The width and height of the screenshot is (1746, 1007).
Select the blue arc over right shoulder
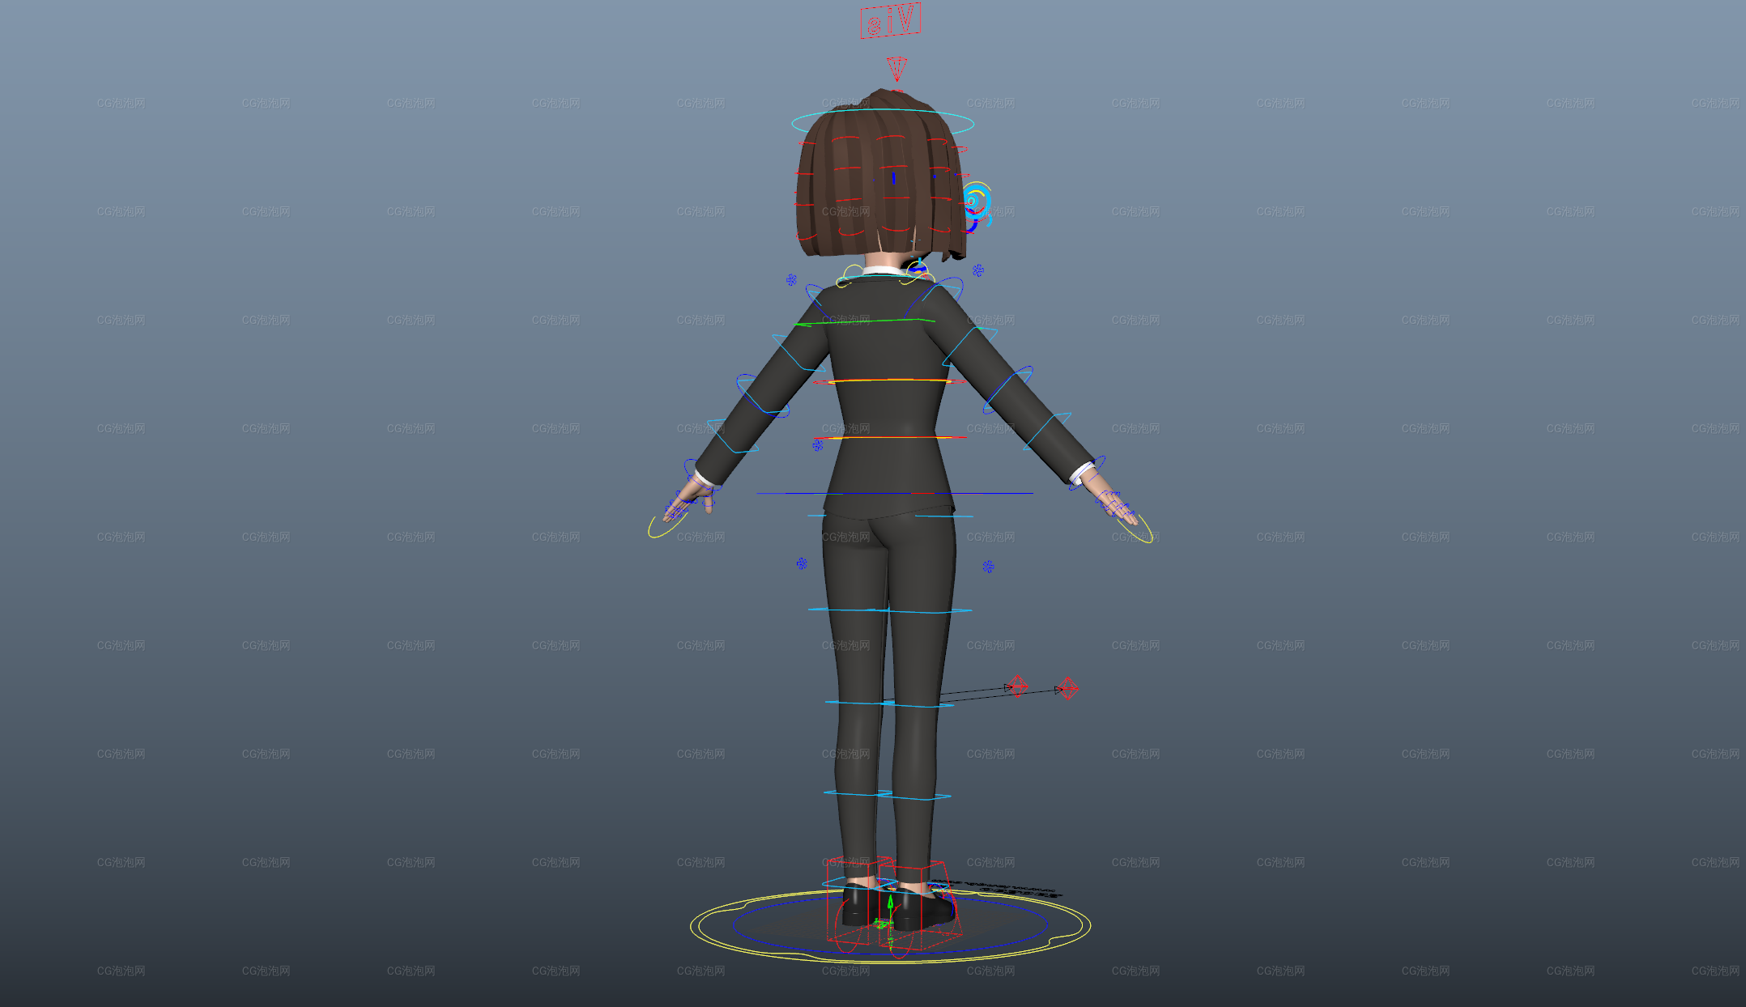point(935,296)
